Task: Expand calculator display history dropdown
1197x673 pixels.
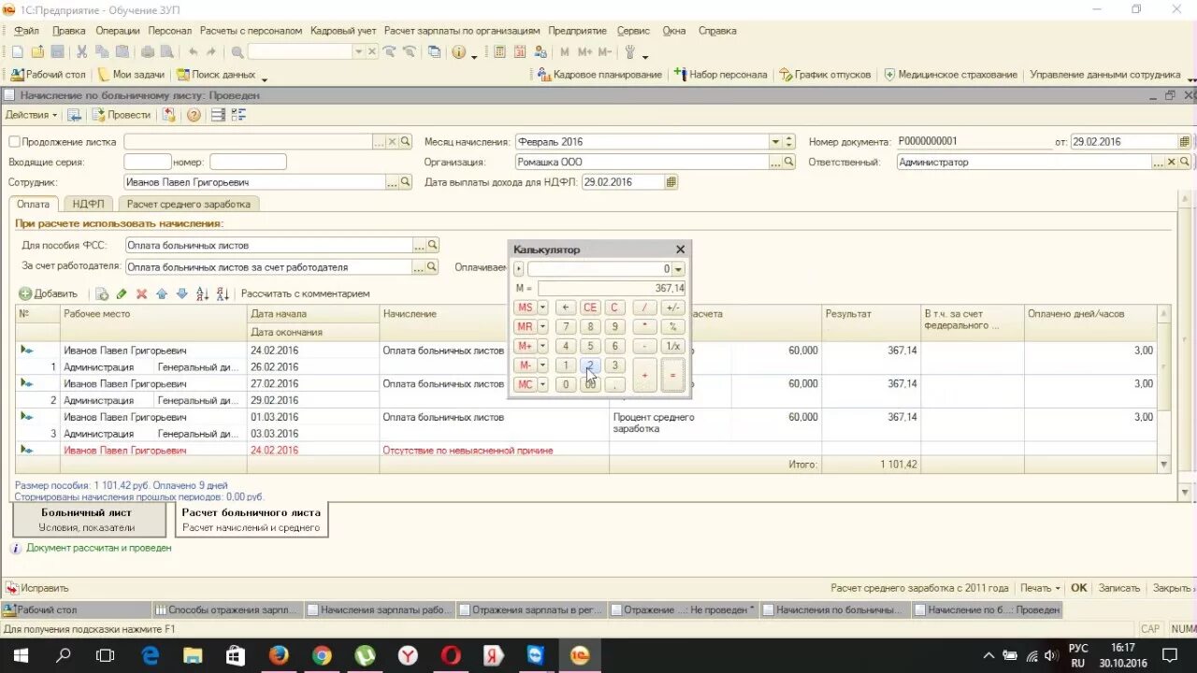Action: coord(679,269)
